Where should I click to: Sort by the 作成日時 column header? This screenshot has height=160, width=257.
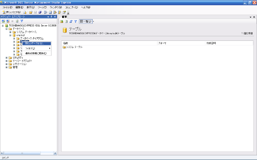click(x=229, y=43)
